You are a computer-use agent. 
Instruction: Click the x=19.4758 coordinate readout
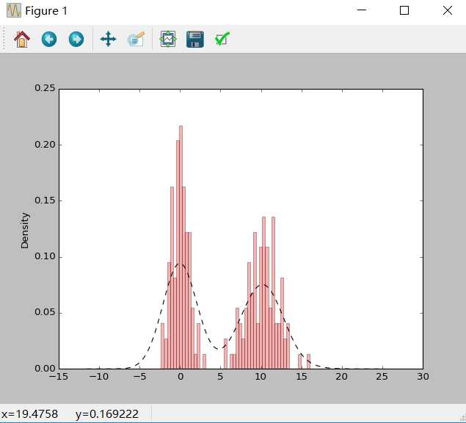[30, 414]
